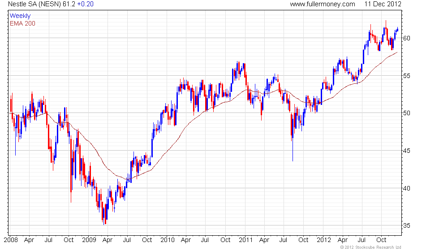Click the 55 price axis label
Viewport: 439px width, 251px height.
pos(407,76)
